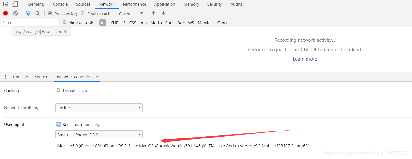The image size is (412, 159).
Task: Enable Disable cache in the toolbar
Action: click(x=83, y=13)
